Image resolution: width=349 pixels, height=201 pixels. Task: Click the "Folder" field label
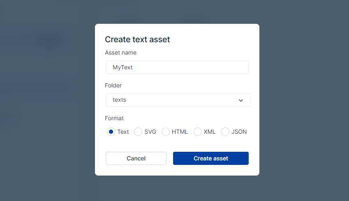[113, 85]
